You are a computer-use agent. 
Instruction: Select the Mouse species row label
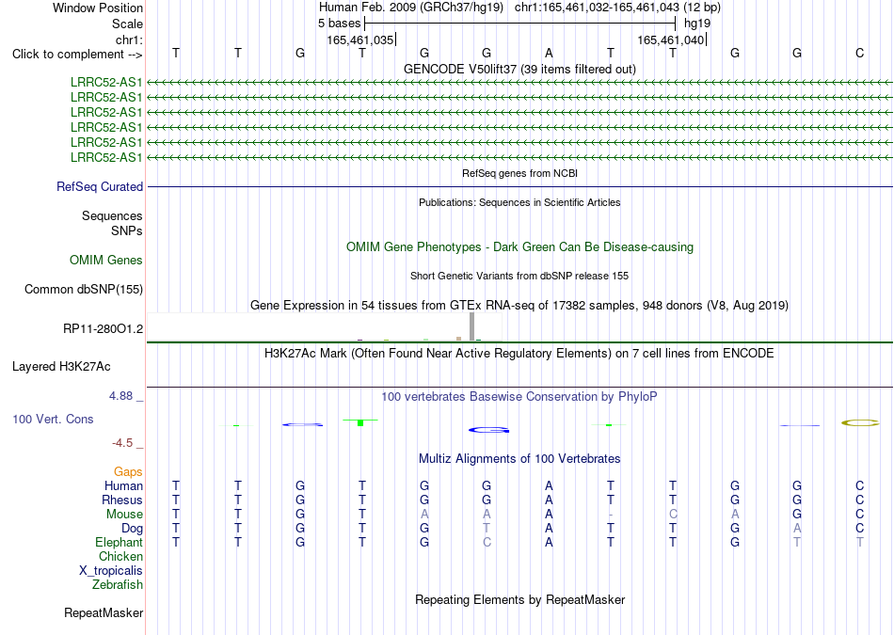click(x=124, y=515)
